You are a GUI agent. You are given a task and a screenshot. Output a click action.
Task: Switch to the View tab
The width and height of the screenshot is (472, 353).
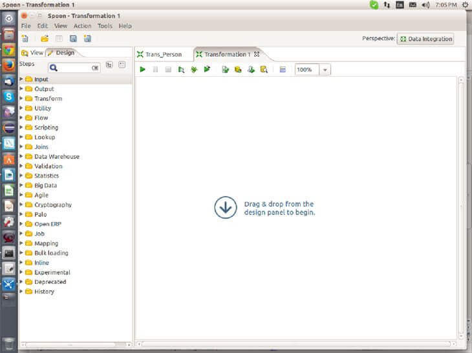[x=32, y=53]
